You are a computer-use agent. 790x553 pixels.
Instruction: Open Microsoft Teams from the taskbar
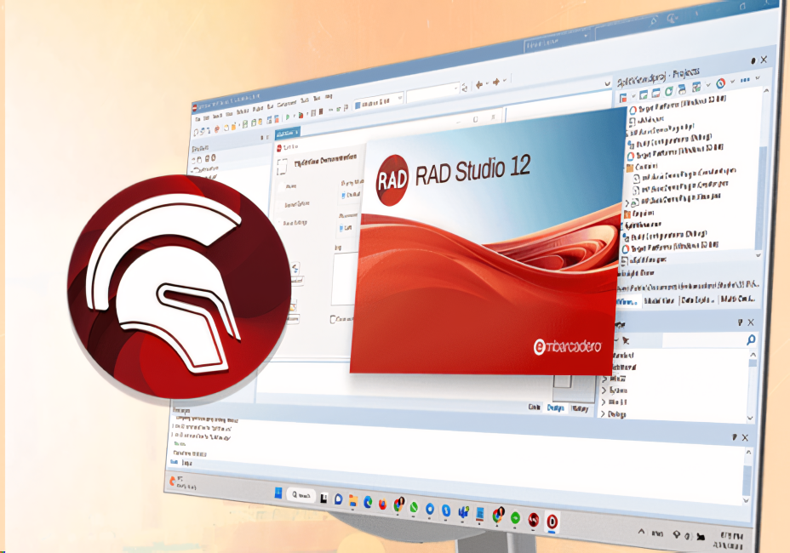click(463, 511)
